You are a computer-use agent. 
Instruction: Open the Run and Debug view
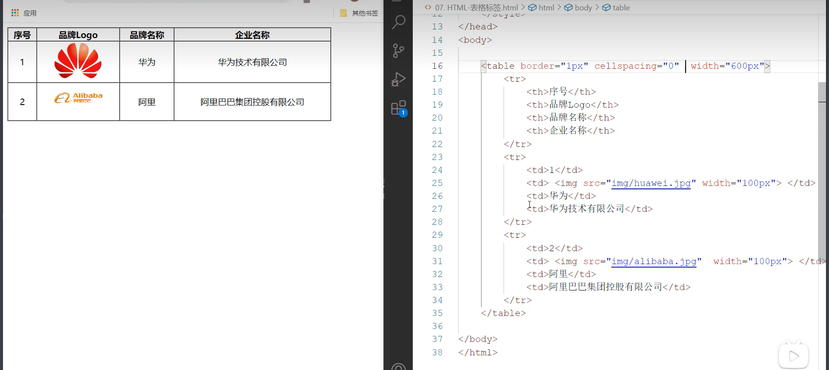click(x=398, y=80)
